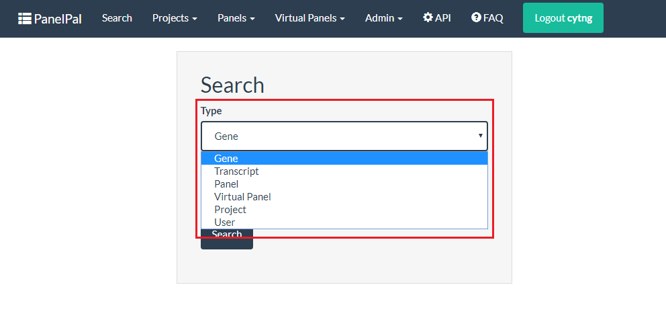This screenshot has width=666, height=320.
Task: Open the API gear icon link
Action: tap(437, 18)
